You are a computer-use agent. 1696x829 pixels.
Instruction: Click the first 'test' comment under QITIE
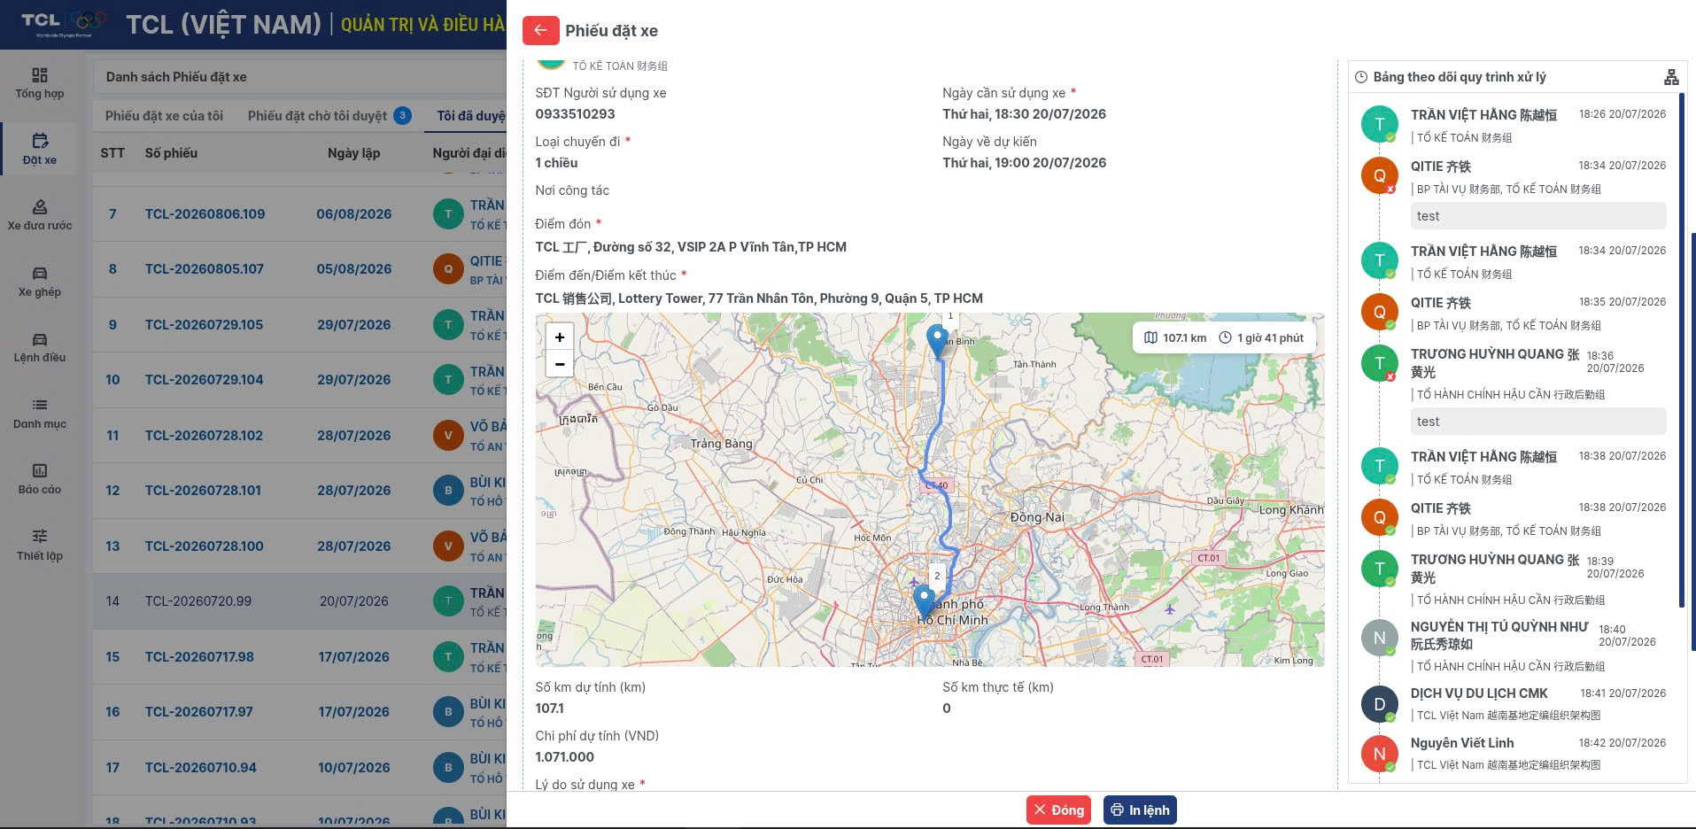tap(1538, 216)
